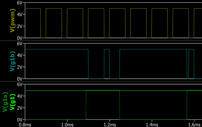Click the 6V tick in V(g1) pane

(20, 84)
